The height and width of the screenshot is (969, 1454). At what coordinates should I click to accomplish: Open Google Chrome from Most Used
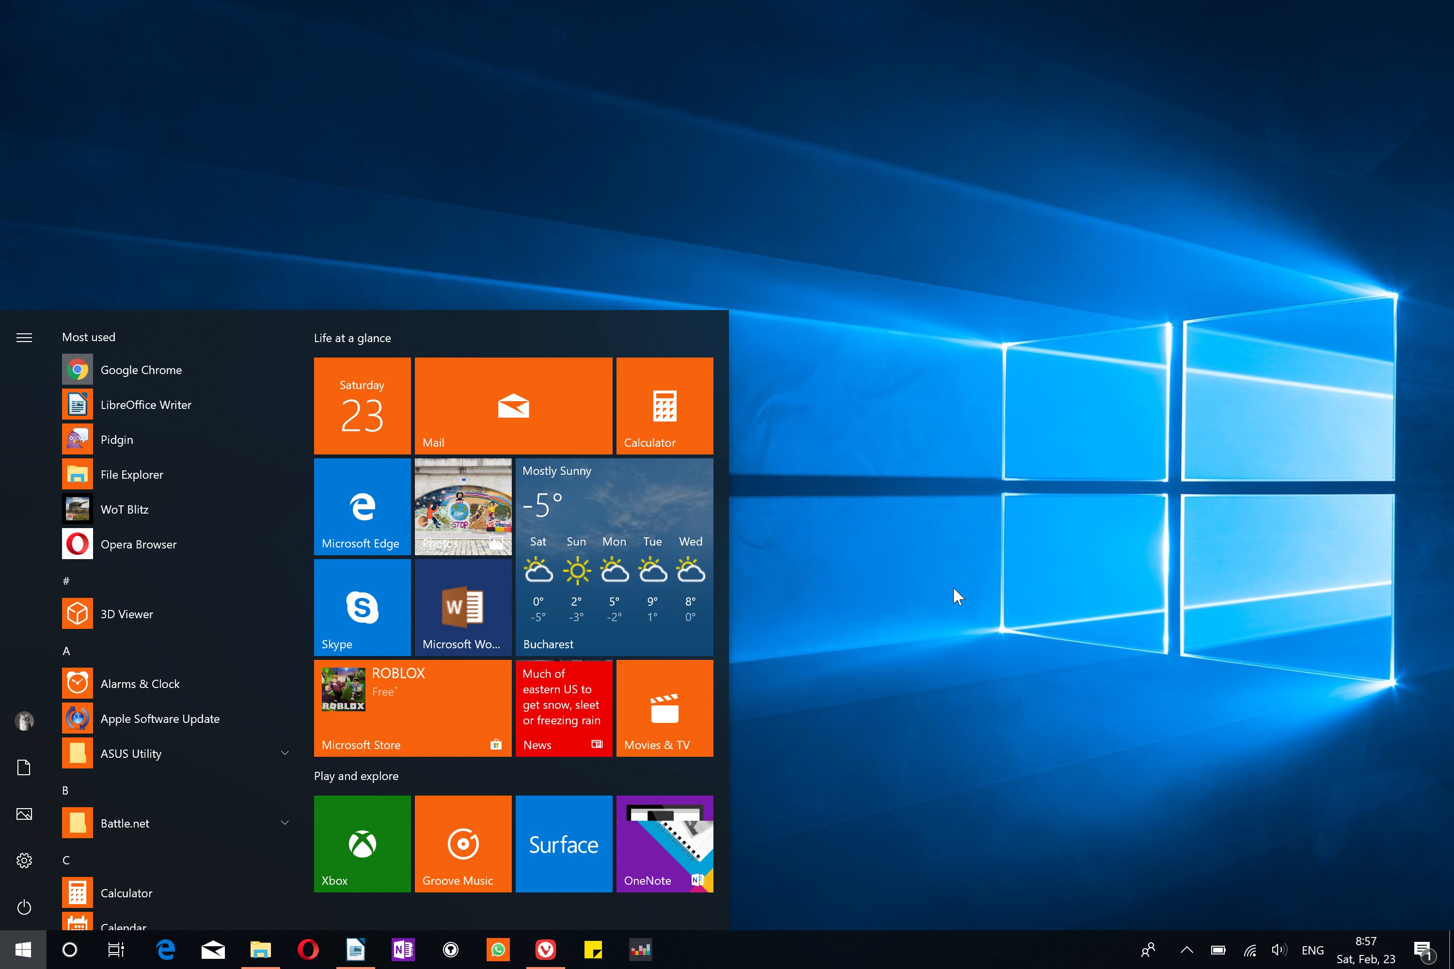[x=141, y=369]
